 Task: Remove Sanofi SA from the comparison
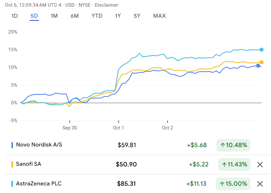point(260,165)
